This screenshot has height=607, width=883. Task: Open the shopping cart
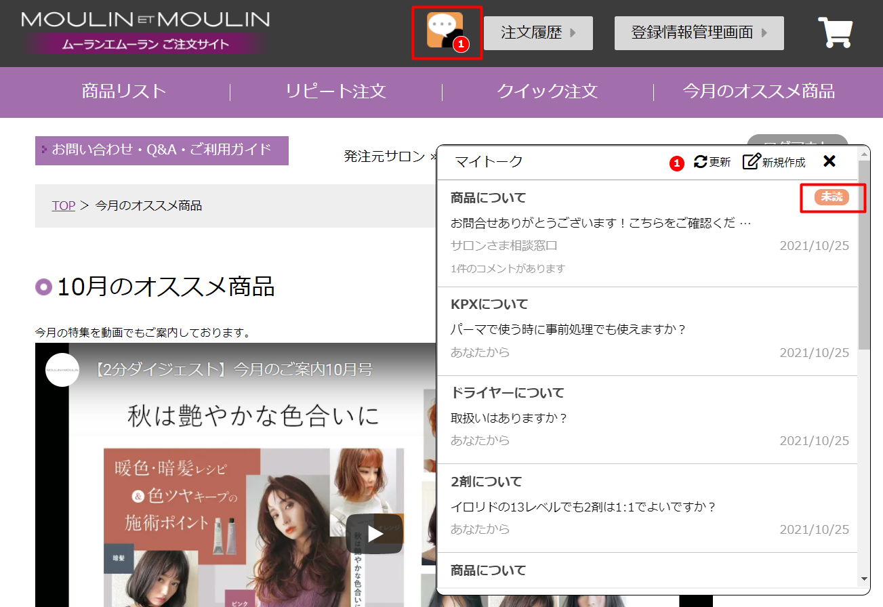click(x=835, y=33)
